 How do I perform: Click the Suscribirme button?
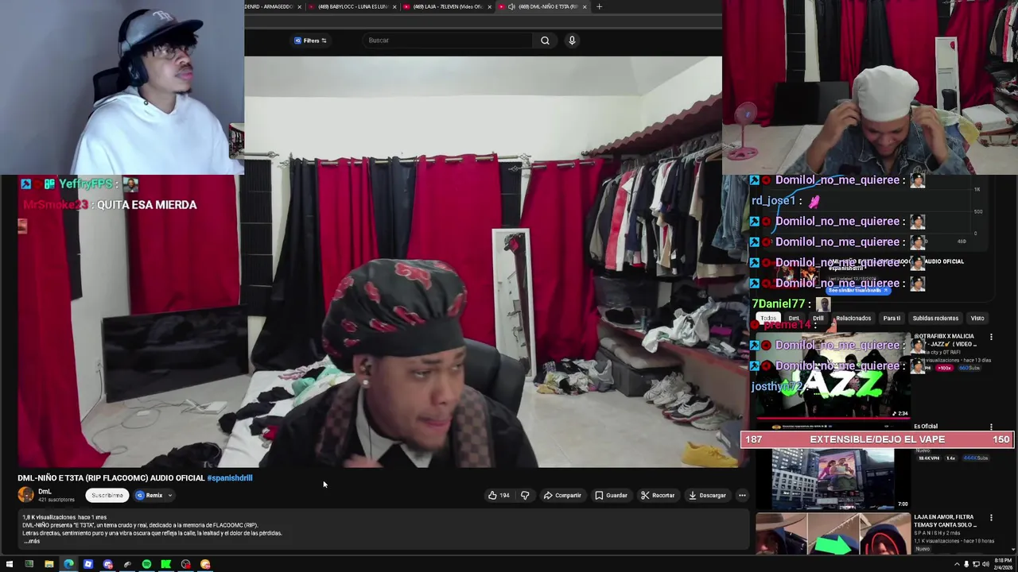point(107,496)
